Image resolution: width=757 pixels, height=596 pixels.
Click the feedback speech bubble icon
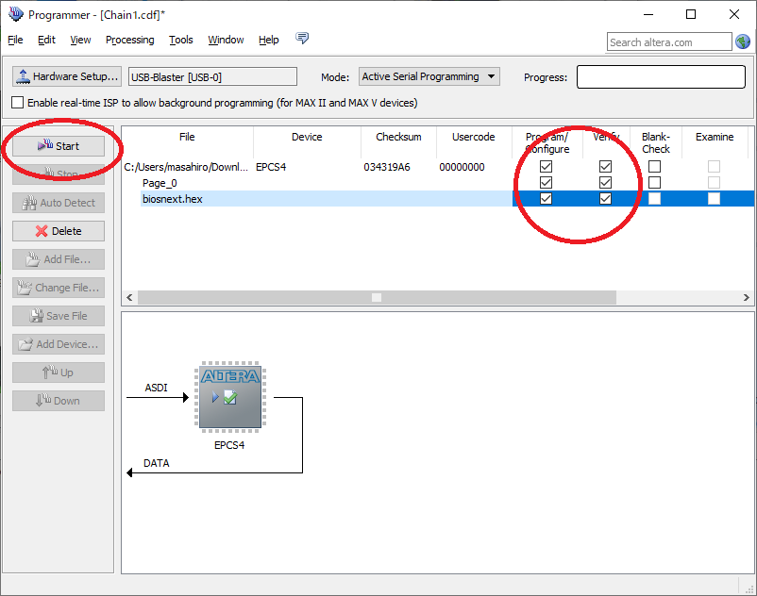pos(302,38)
